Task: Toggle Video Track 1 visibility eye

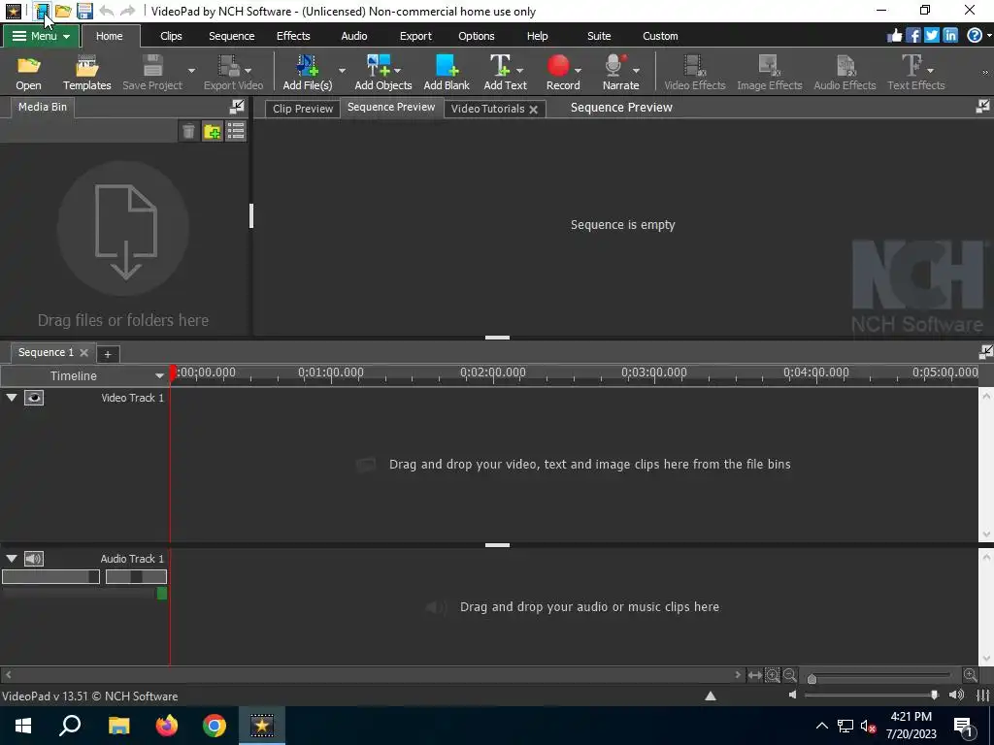Action: pos(34,398)
